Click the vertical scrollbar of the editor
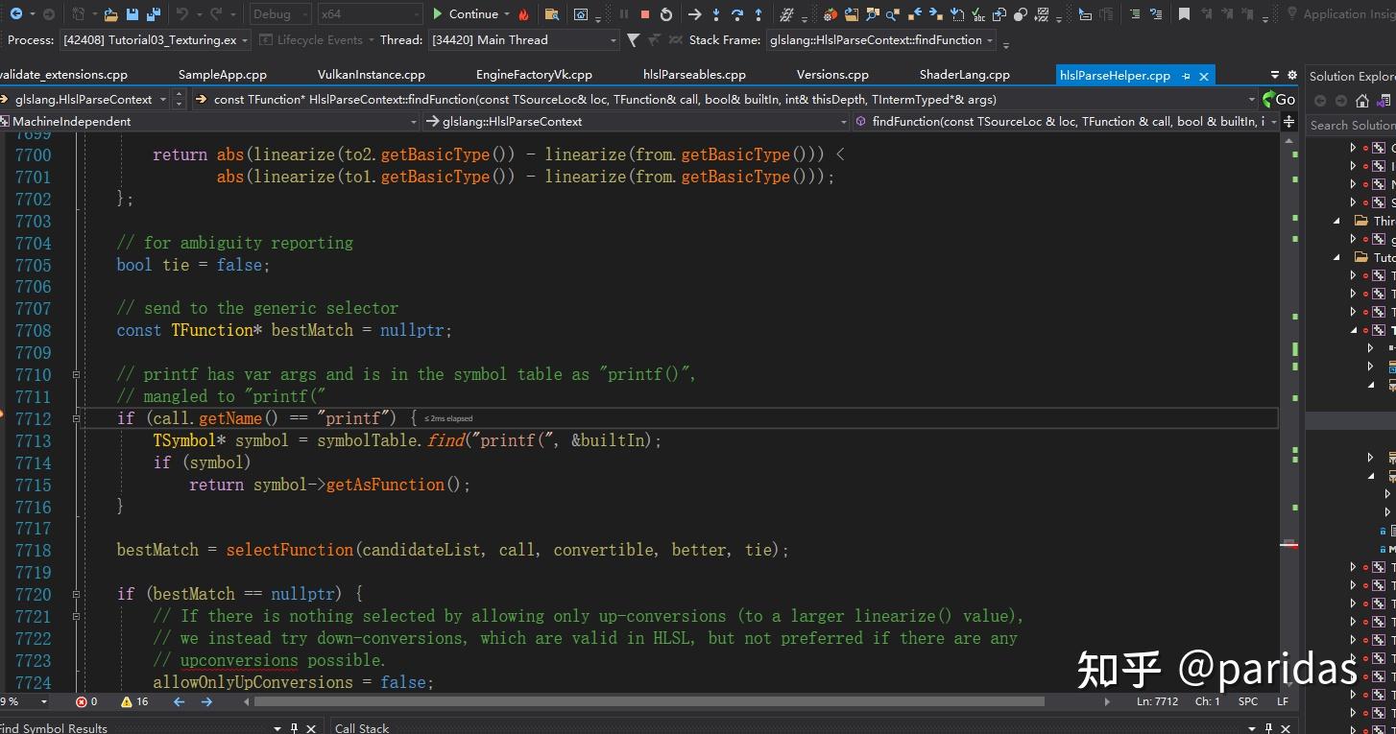1396x734 pixels. pyautogui.click(x=1289, y=413)
